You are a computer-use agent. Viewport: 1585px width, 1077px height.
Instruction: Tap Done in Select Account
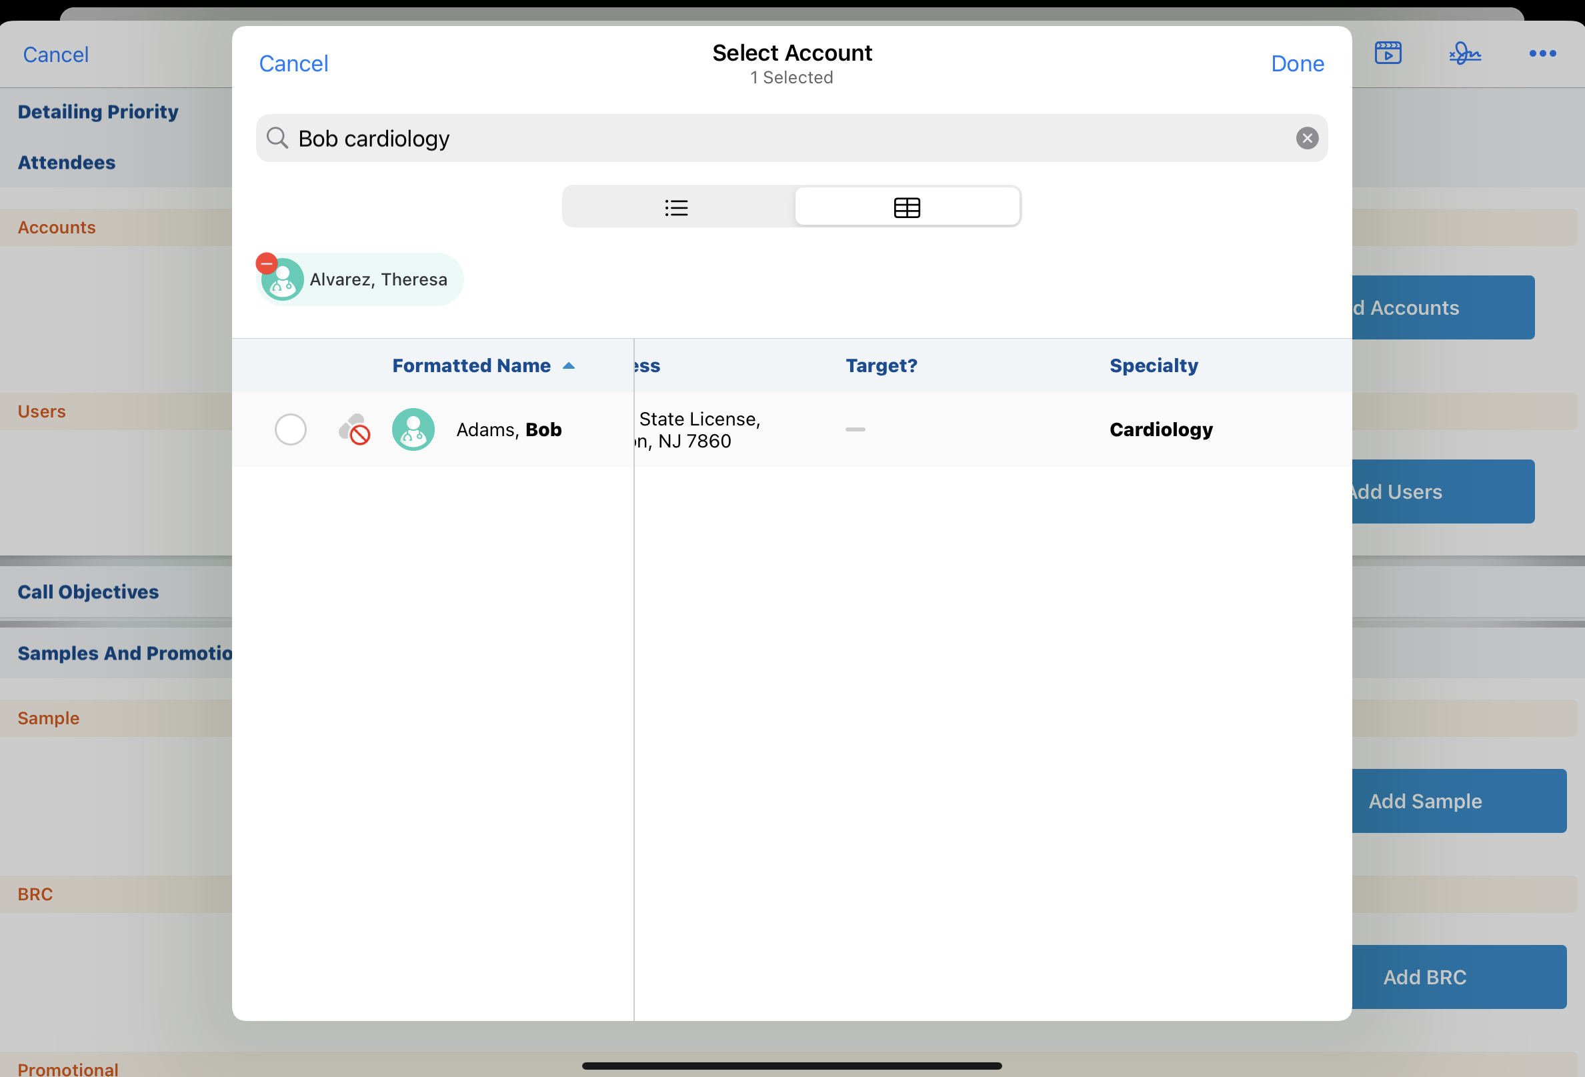[1296, 63]
